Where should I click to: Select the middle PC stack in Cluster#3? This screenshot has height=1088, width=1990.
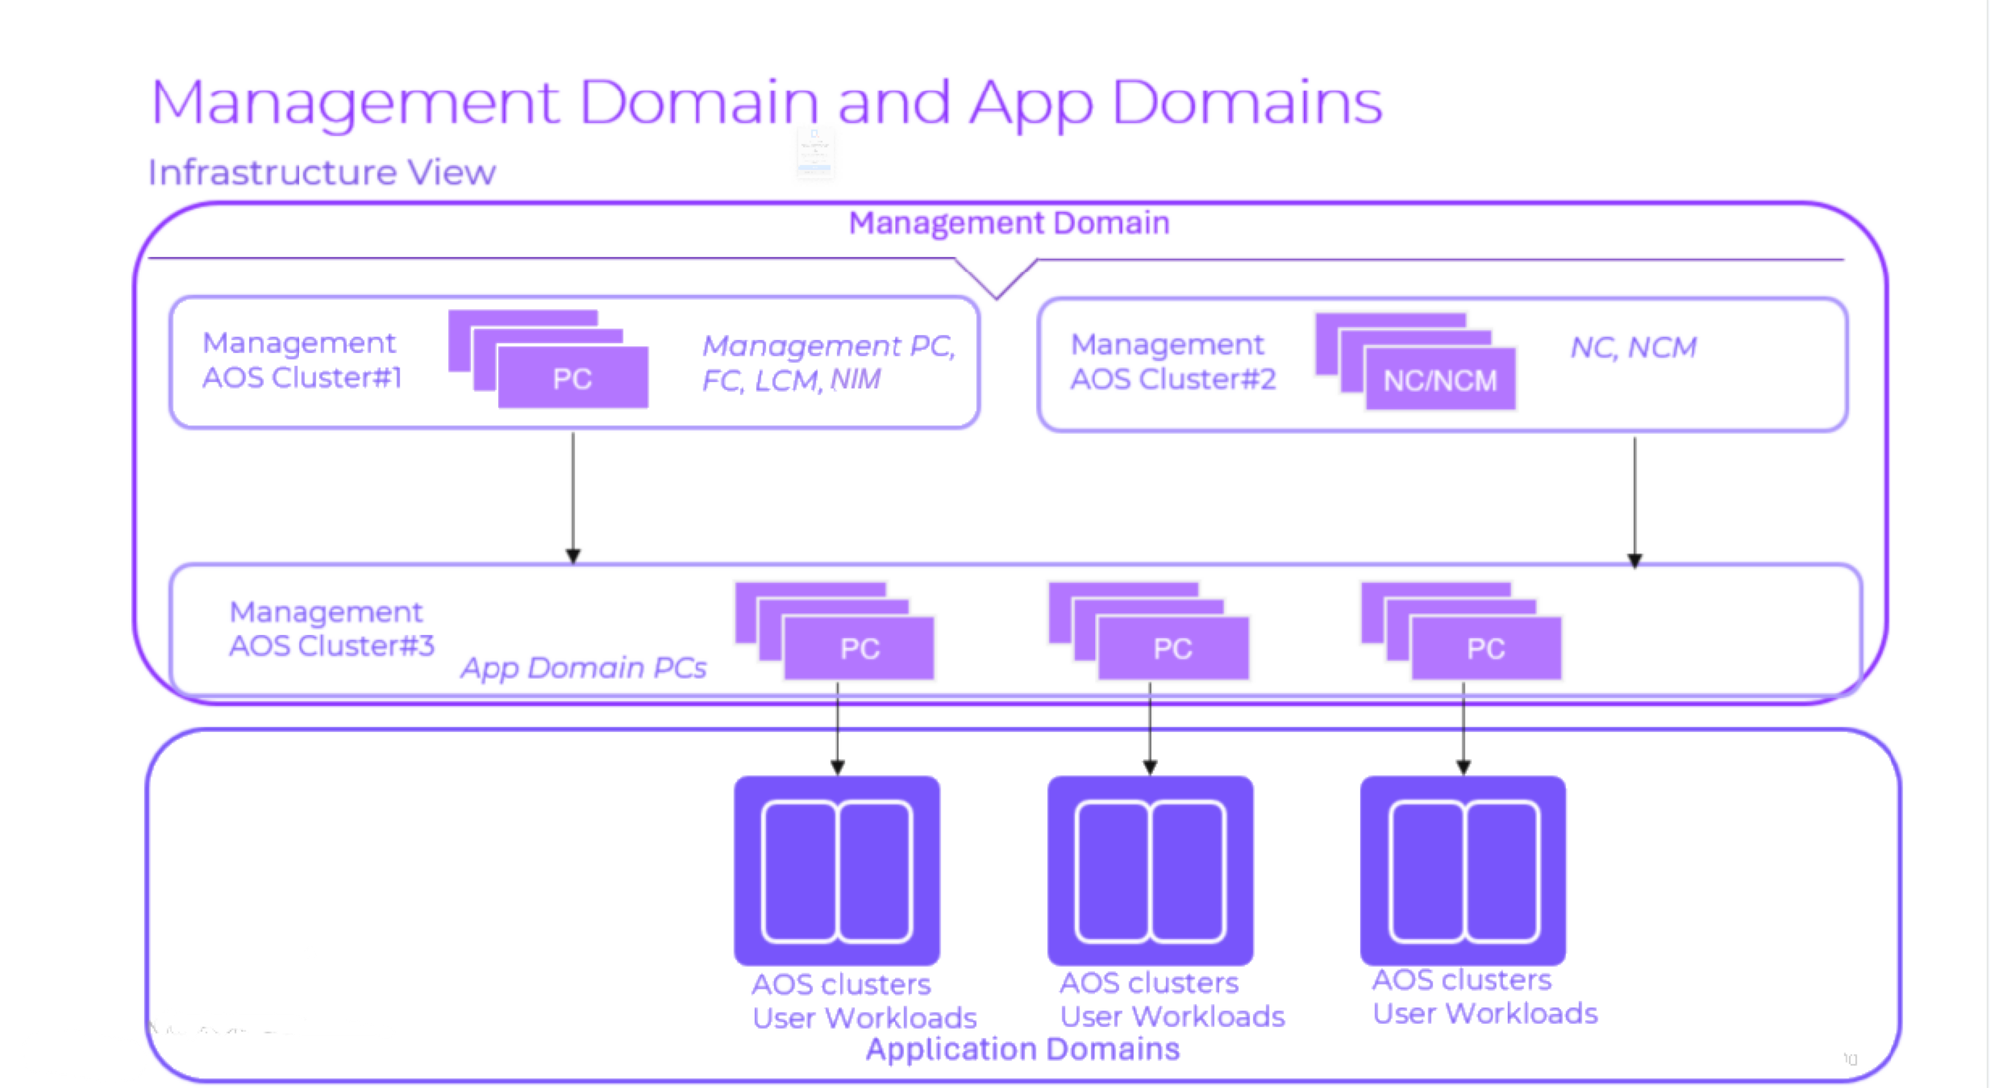tap(1171, 647)
